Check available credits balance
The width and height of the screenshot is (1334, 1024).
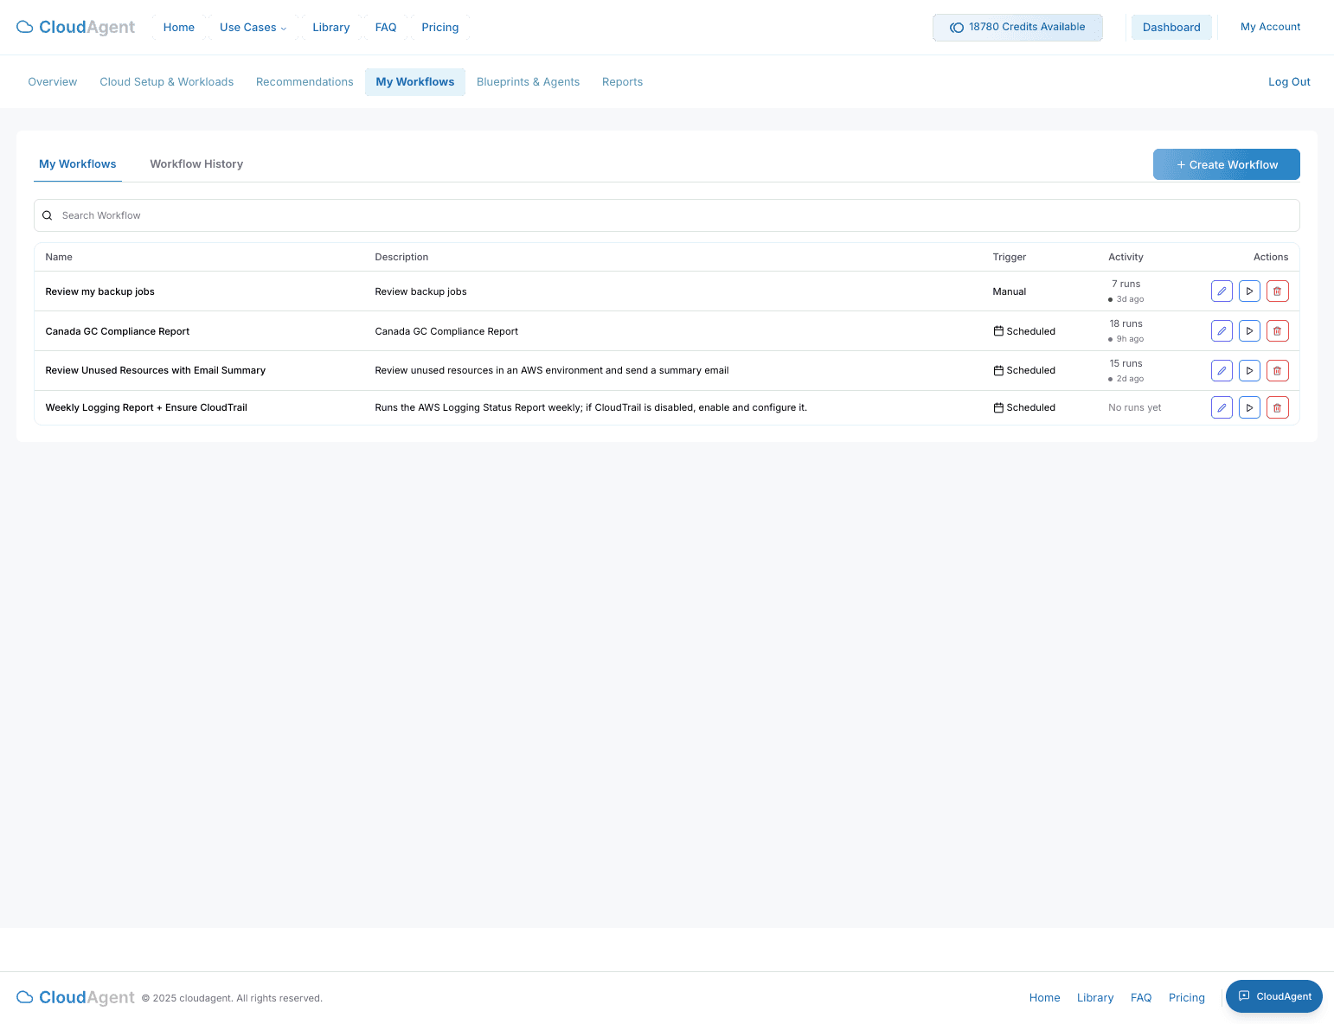pos(1017,27)
